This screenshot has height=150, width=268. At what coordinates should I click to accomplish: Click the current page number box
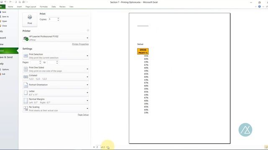[98, 147]
